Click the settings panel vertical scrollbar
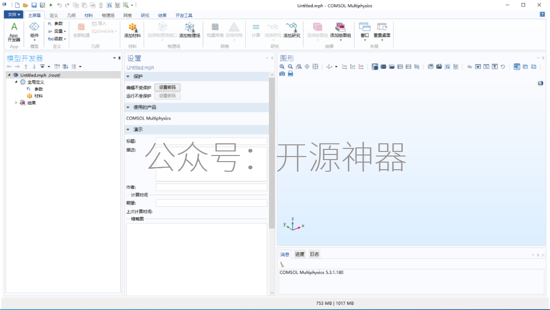The height and width of the screenshot is (310, 550). [x=272, y=153]
